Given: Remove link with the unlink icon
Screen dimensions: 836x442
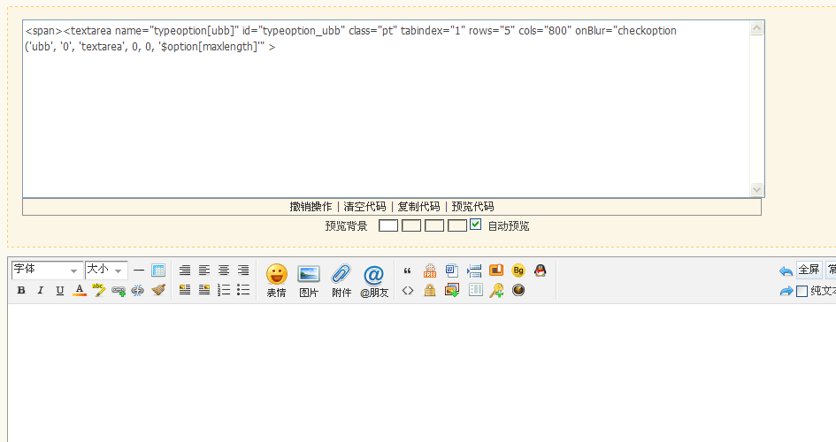Looking at the screenshot, I should click(137, 290).
